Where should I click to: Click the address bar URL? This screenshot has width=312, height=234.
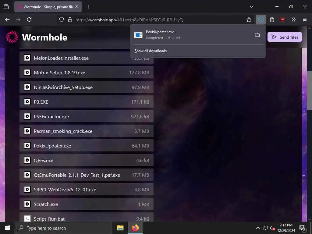pyautogui.click(x=129, y=20)
